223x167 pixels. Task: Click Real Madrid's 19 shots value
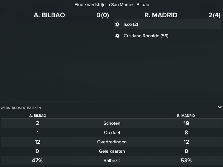[186, 123]
